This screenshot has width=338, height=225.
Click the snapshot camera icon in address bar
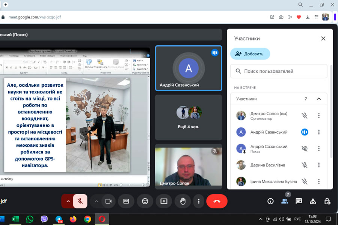click(x=281, y=17)
